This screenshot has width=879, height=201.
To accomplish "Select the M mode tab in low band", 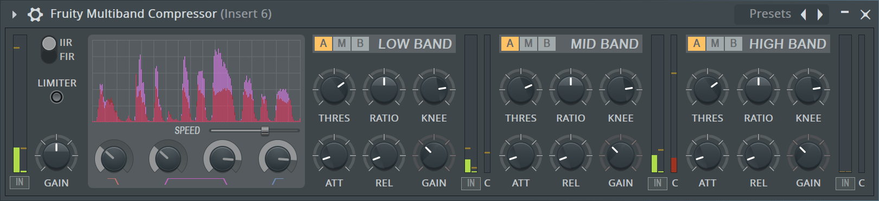I will coord(342,44).
